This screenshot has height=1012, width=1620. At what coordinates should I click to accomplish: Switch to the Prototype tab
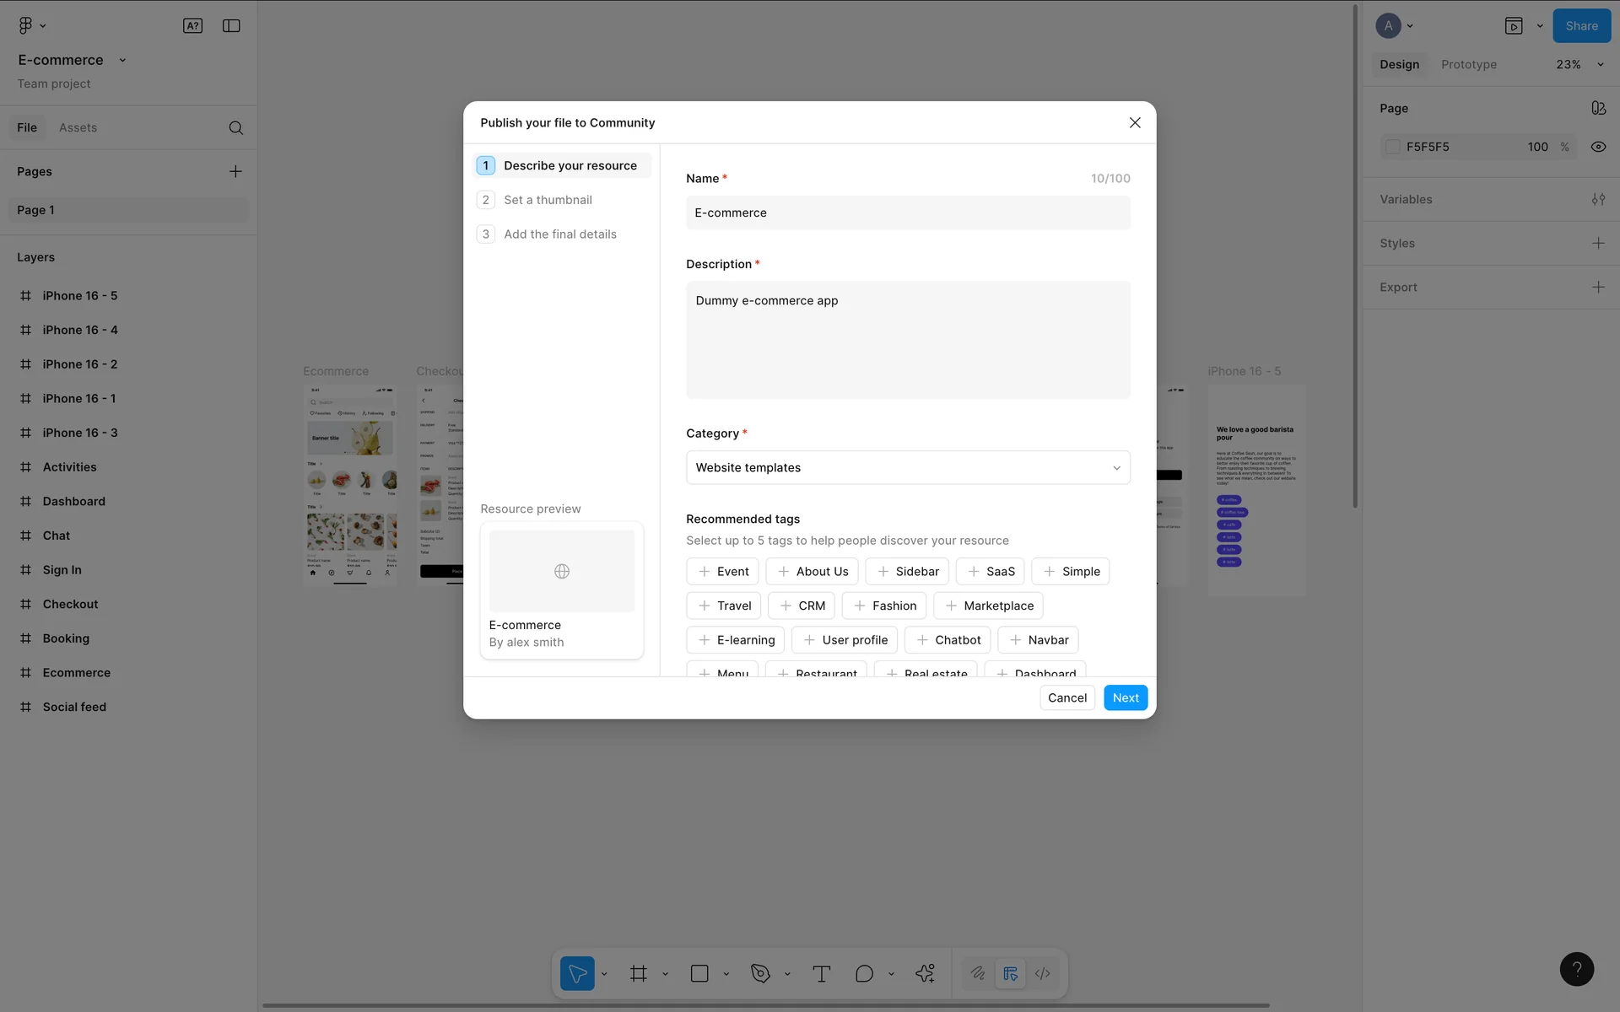point(1468,64)
